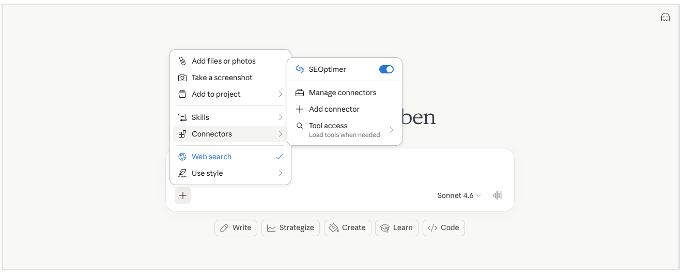Image resolution: width=682 pixels, height=274 pixels.
Task: Click the SEOptimer logo icon
Action: (x=300, y=69)
